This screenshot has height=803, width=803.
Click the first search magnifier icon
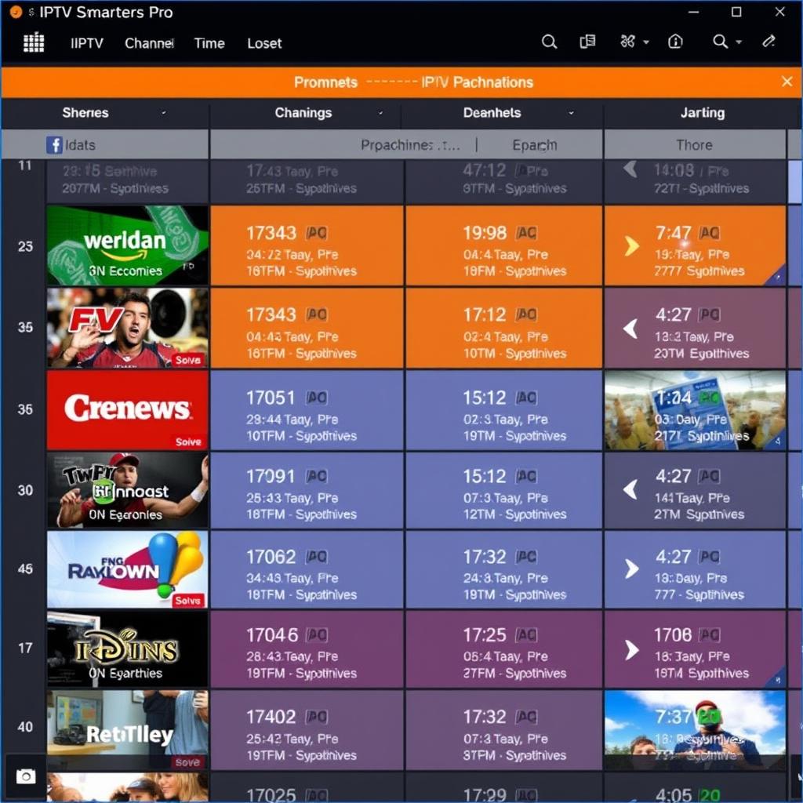pos(549,42)
